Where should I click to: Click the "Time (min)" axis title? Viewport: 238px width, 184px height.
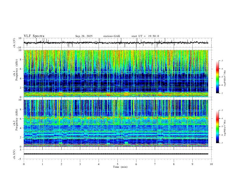[120, 167]
